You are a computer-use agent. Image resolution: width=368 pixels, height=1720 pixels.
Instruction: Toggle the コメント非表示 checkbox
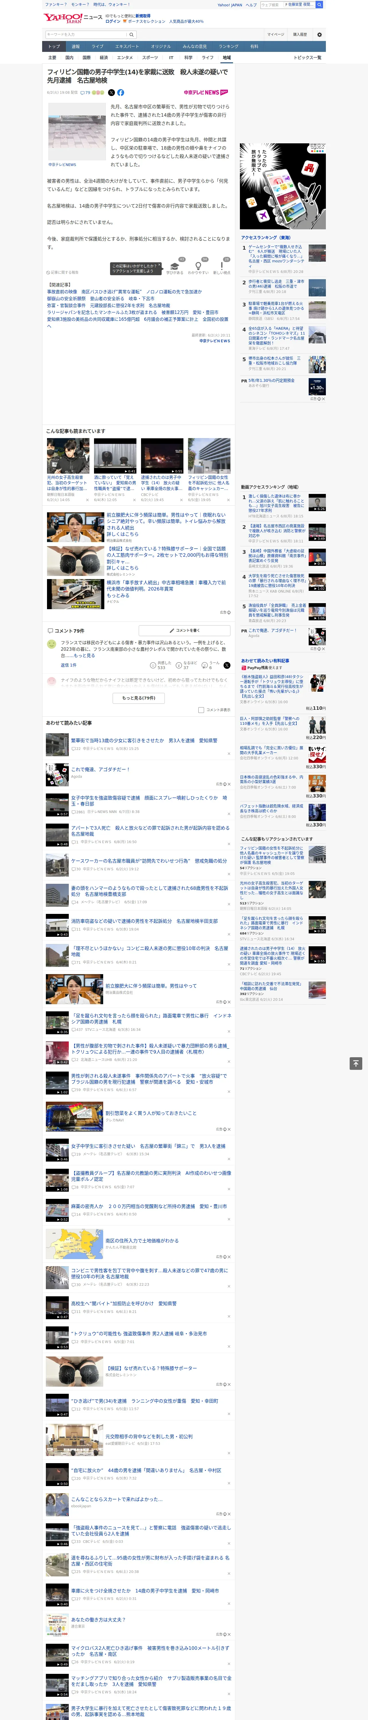tap(201, 710)
